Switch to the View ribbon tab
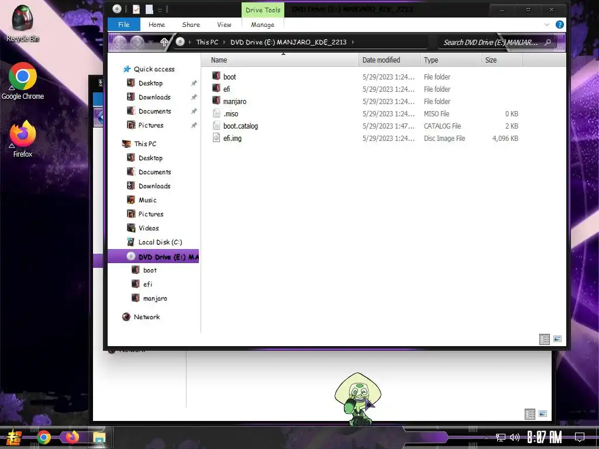The image size is (599, 449). (x=224, y=25)
